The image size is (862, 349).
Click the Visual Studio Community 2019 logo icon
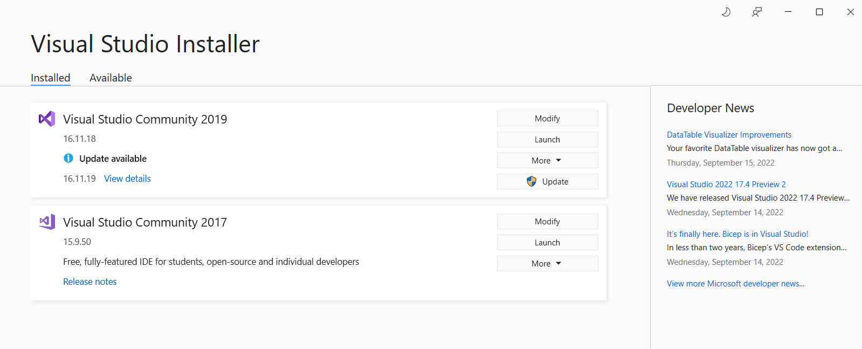point(47,119)
